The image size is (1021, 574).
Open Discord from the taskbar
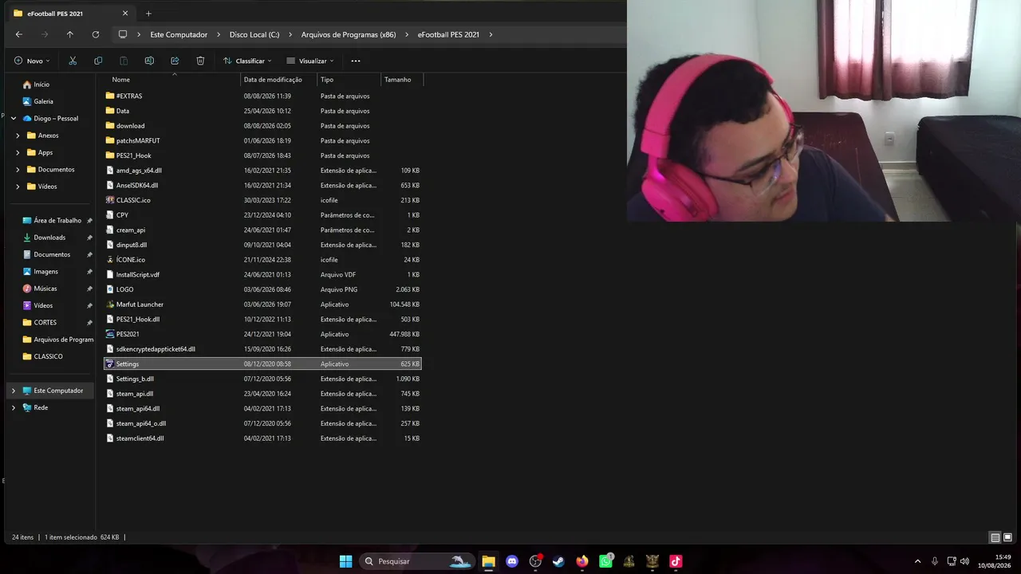click(x=512, y=561)
